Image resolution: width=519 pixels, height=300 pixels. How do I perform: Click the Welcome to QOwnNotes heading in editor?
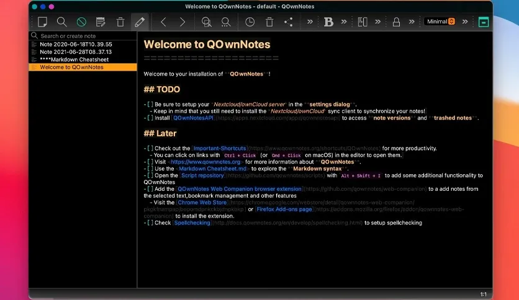[x=207, y=44]
